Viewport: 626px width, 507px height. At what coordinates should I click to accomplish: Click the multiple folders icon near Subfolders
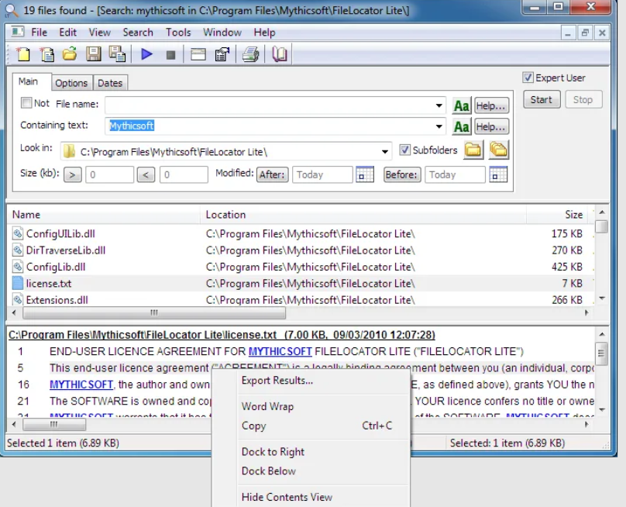[499, 150]
